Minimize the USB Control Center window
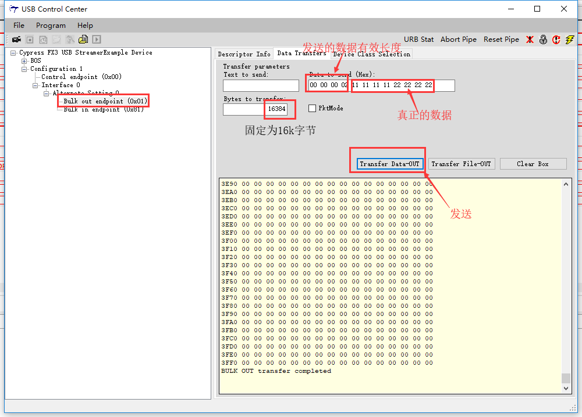582x417 pixels. click(x=511, y=9)
